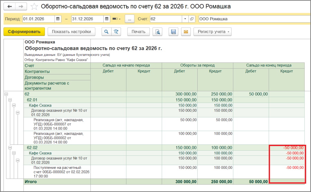This screenshot has width=311, height=192.
Task: Collapse the top-level account 62 group
Action: click(6, 94)
